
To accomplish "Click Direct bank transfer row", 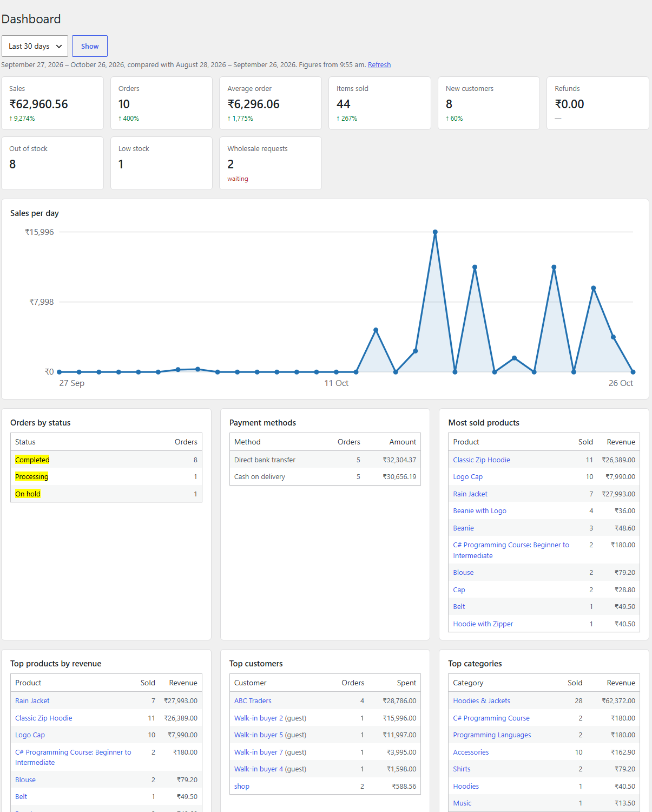I will [325, 460].
